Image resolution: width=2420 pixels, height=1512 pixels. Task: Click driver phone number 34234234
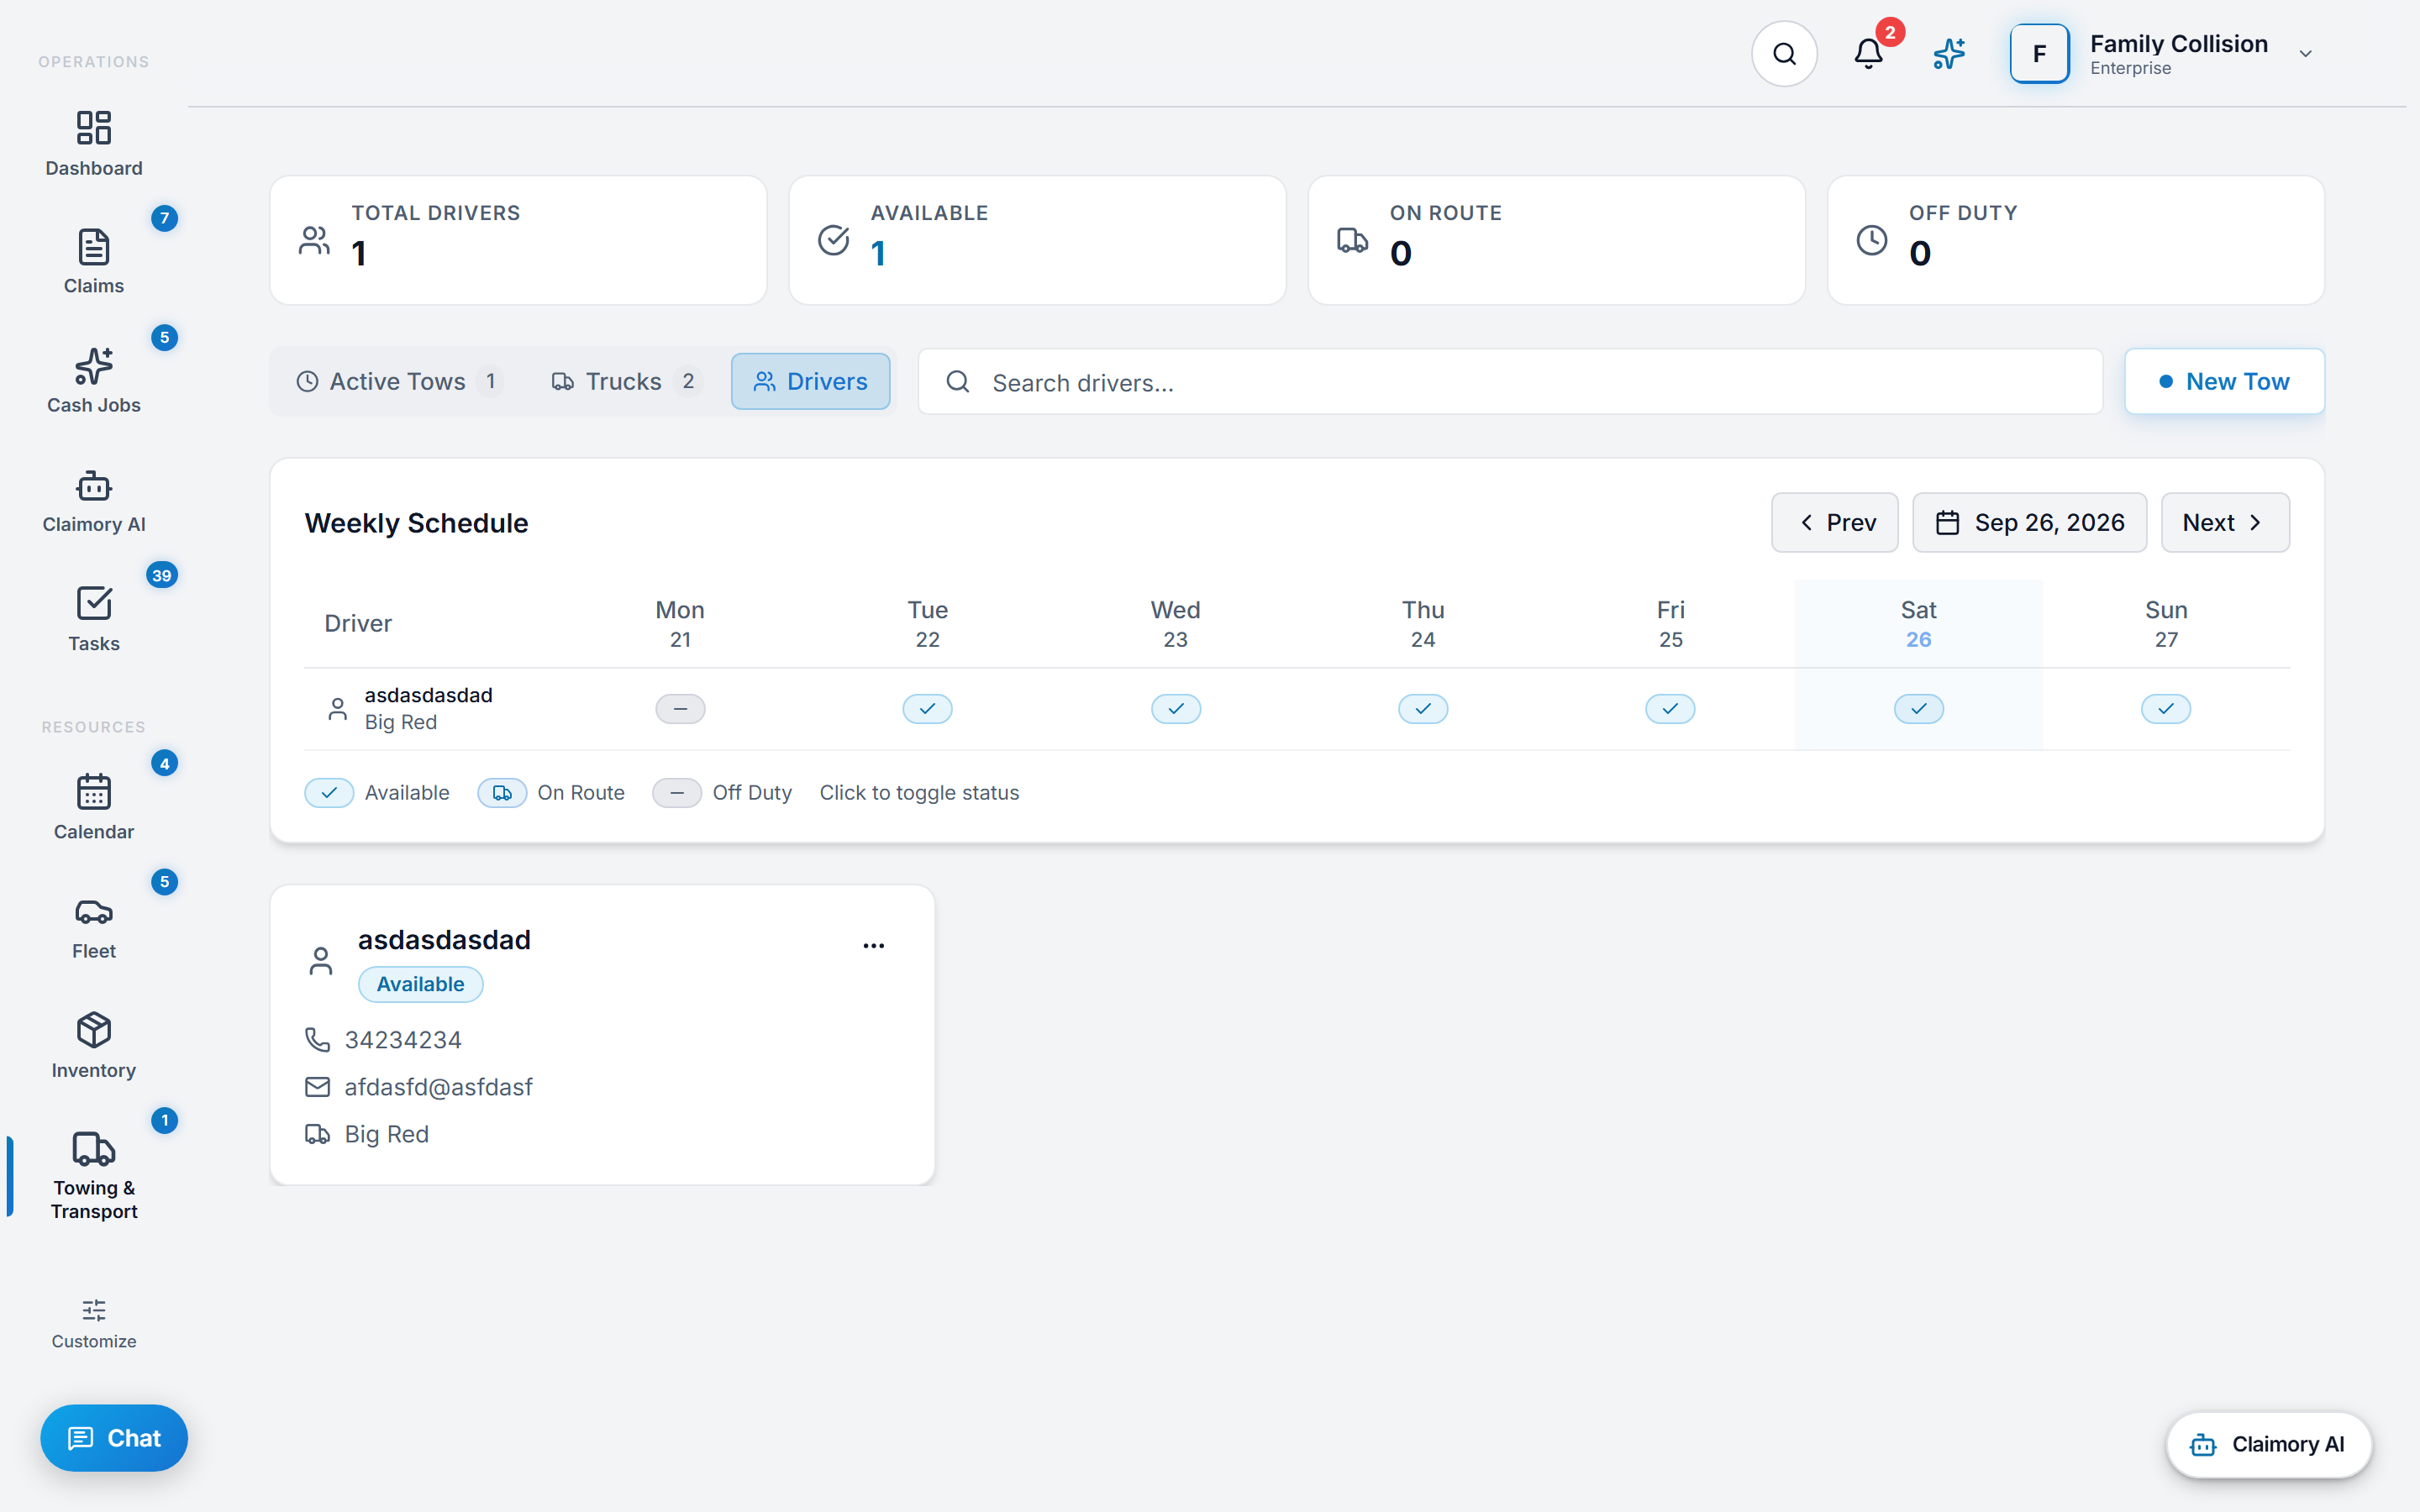pos(403,1040)
